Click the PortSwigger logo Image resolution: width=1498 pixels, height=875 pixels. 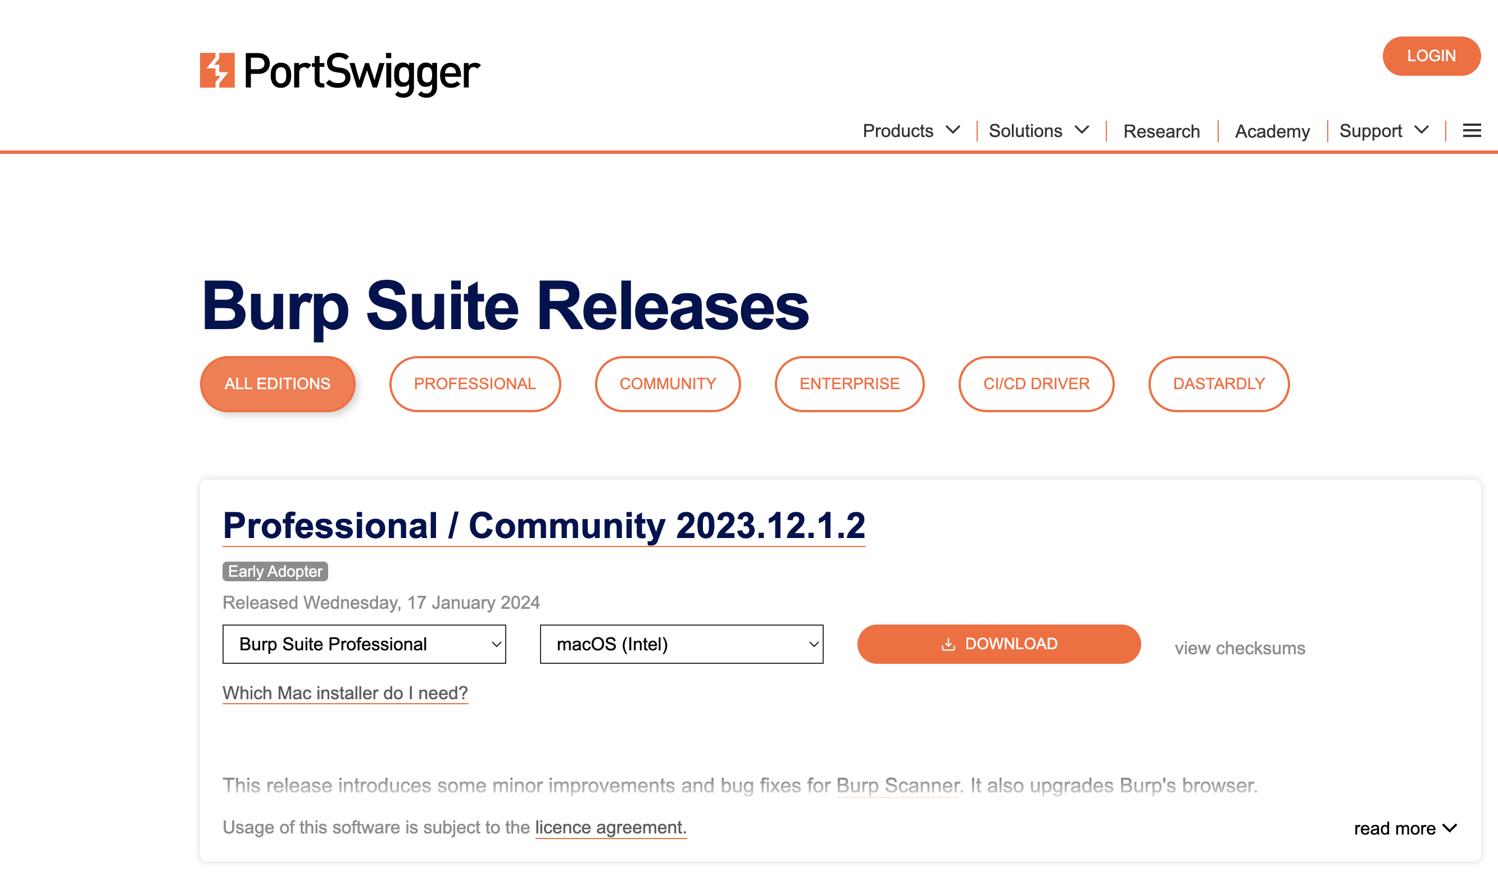pyautogui.click(x=339, y=71)
